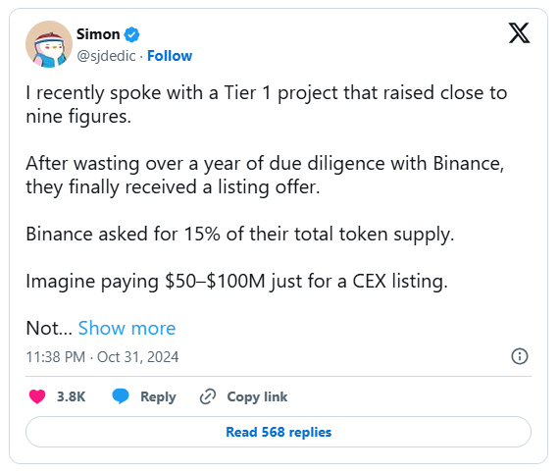
Task: Follow the @sjdedic account
Action: click(x=170, y=56)
